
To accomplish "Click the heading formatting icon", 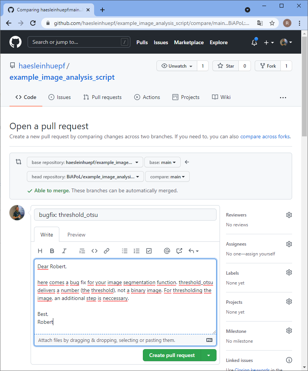I will [40, 251].
